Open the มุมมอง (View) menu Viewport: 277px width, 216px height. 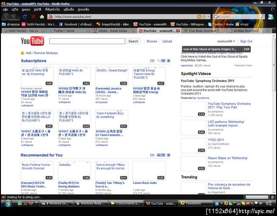point(26,9)
